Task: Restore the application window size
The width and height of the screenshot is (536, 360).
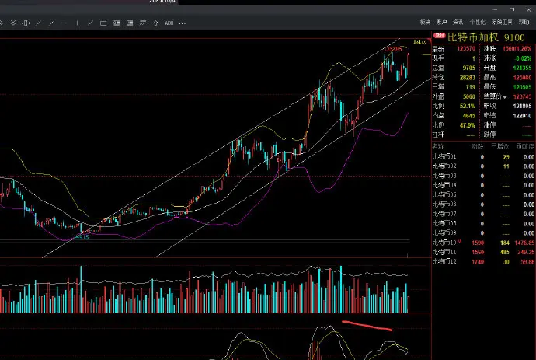Action: pos(512,10)
